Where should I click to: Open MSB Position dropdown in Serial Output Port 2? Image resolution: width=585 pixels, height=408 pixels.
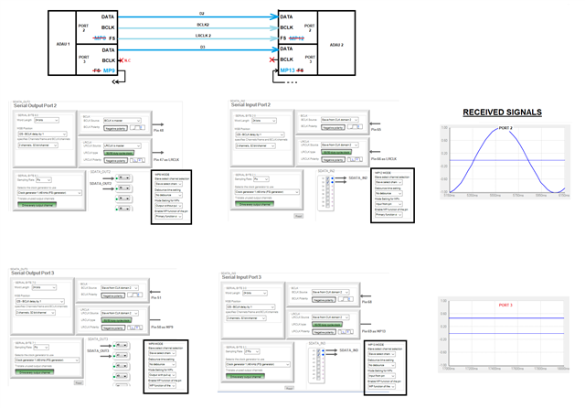[42, 134]
